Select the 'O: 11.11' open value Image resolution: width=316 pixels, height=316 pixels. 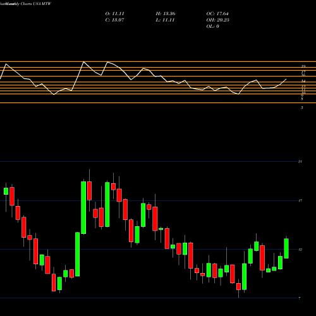coord(115,14)
